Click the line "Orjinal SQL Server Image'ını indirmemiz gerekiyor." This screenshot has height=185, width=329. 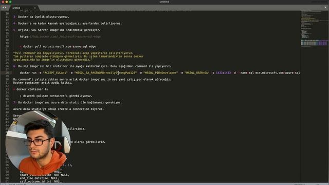tap(59, 30)
